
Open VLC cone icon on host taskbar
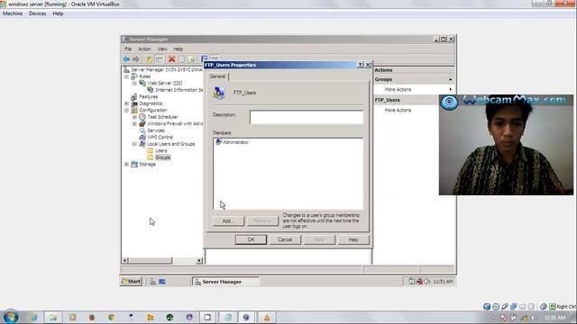pyautogui.click(x=267, y=317)
